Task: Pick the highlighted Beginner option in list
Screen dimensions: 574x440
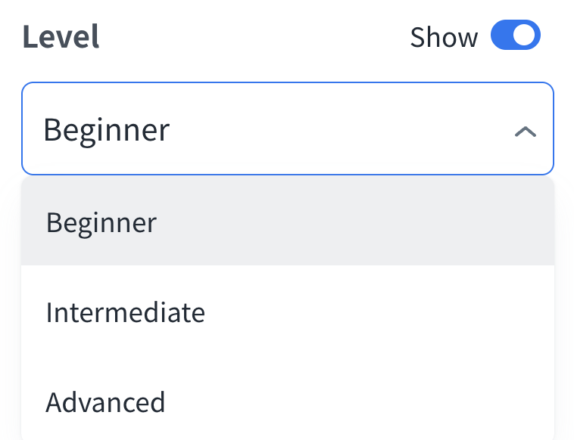Action: 101,222
